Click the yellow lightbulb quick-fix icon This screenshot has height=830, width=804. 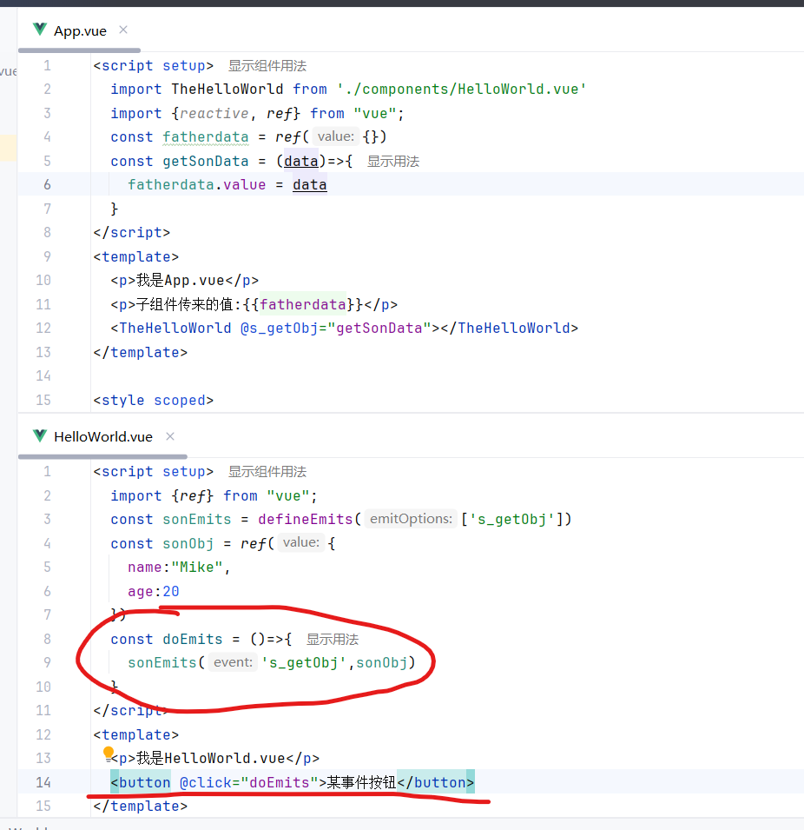(x=109, y=752)
